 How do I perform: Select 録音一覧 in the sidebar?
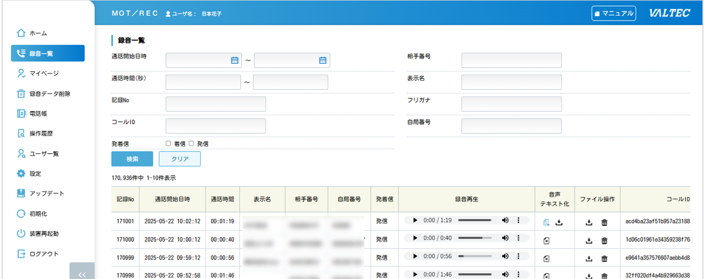[47, 53]
